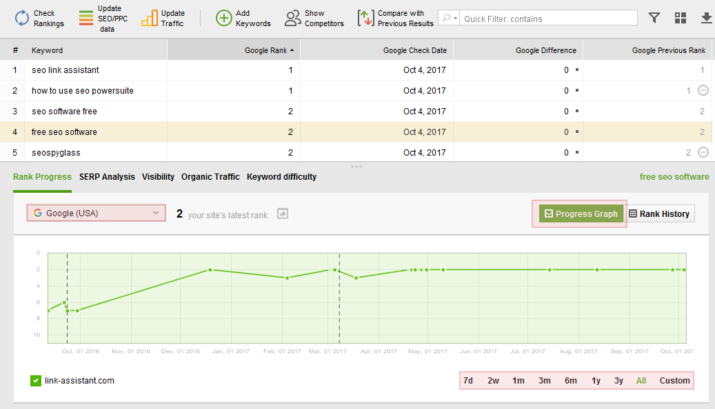Open the Visibility tab
Image resolution: width=715 pixels, height=409 pixels.
[158, 177]
